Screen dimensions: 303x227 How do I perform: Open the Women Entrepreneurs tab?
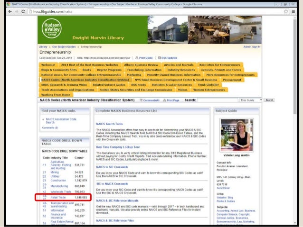pyautogui.click(x=209, y=90)
